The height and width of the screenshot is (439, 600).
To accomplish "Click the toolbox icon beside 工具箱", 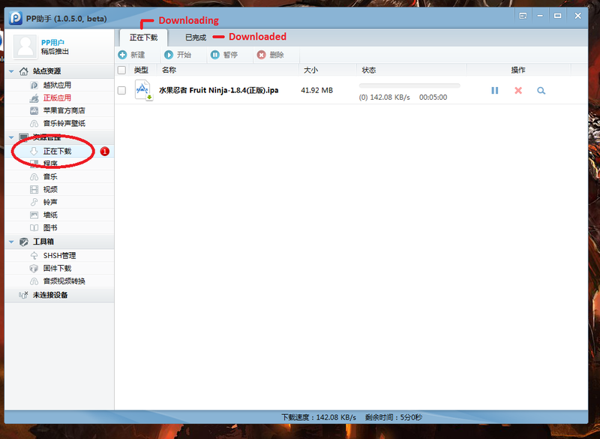I will click(x=24, y=242).
